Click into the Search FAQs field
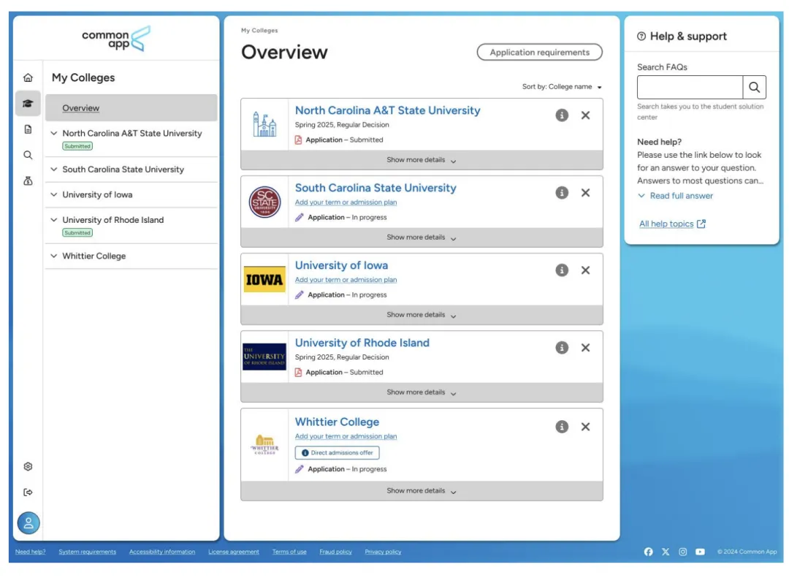789x578 pixels. point(690,87)
